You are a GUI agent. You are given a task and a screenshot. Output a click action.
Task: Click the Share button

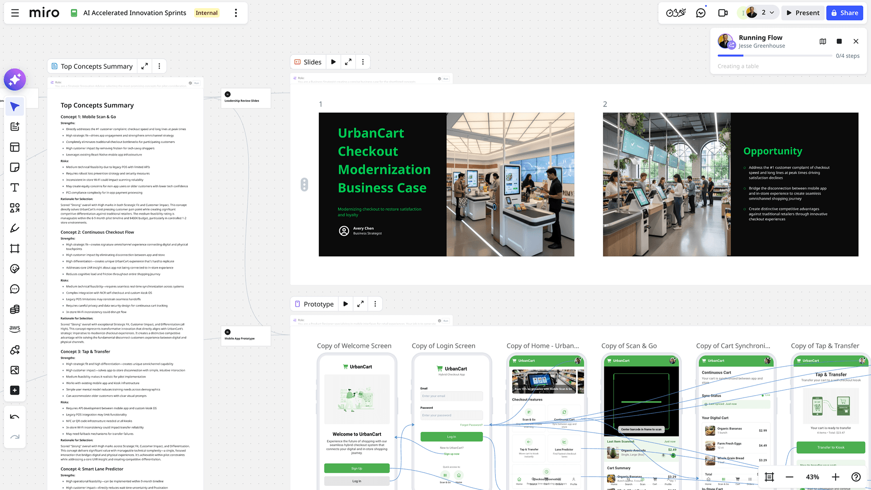[845, 13]
